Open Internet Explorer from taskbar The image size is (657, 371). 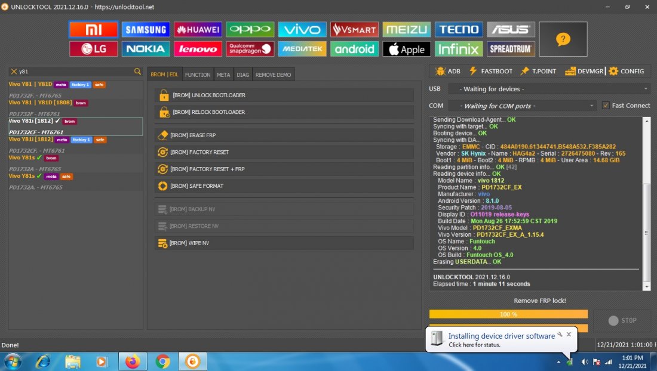(x=43, y=361)
